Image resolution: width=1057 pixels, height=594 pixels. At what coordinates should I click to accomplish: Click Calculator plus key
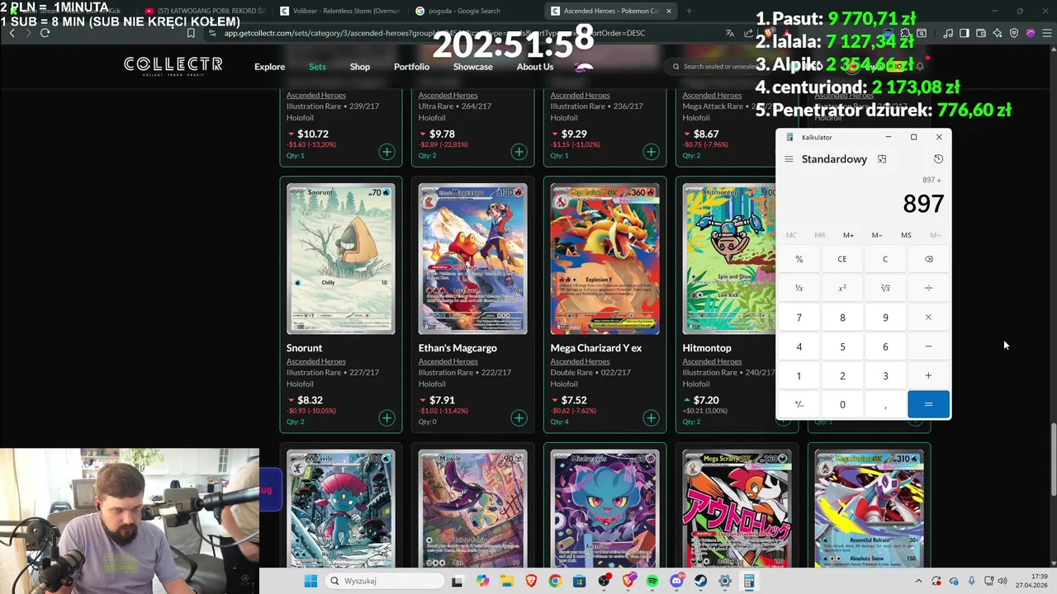click(x=928, y=376)
